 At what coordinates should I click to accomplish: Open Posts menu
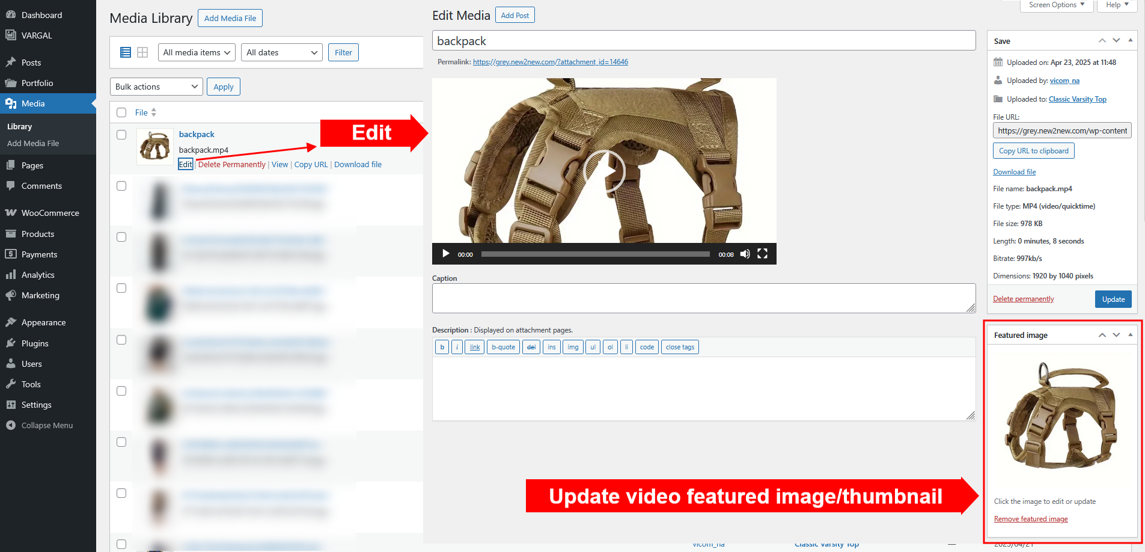tap(31, 63)
